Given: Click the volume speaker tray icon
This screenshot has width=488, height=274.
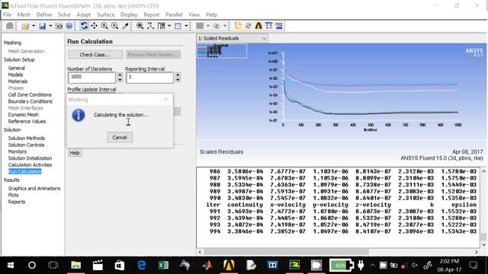Looking at the screenshot, I should (x=414, y=265).
